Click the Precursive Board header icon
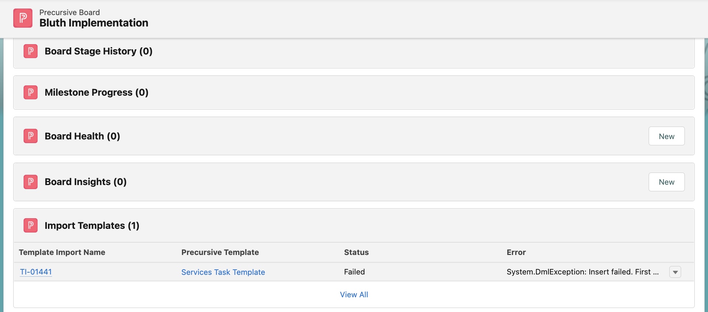The height and width of the screenshot is (312, 708). 23,18
